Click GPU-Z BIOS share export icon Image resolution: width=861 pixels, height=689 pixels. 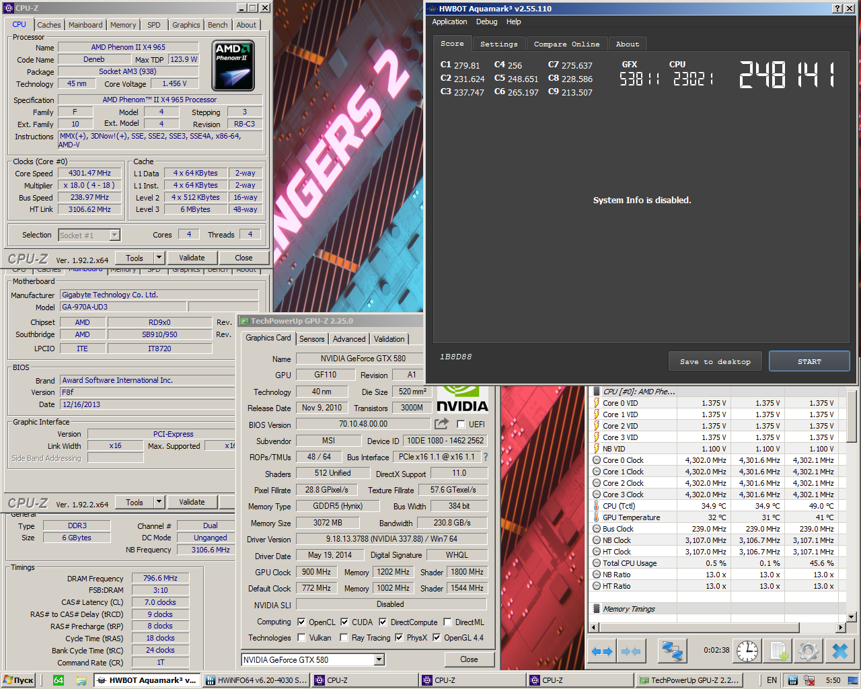[441, 424]
